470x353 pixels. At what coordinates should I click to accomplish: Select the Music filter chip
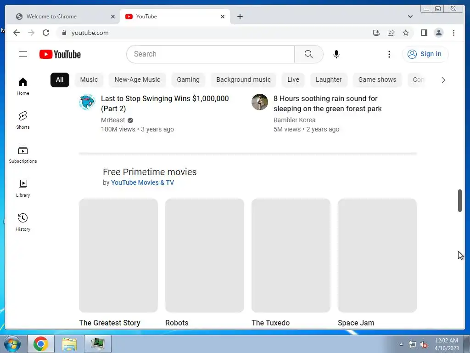89,80
